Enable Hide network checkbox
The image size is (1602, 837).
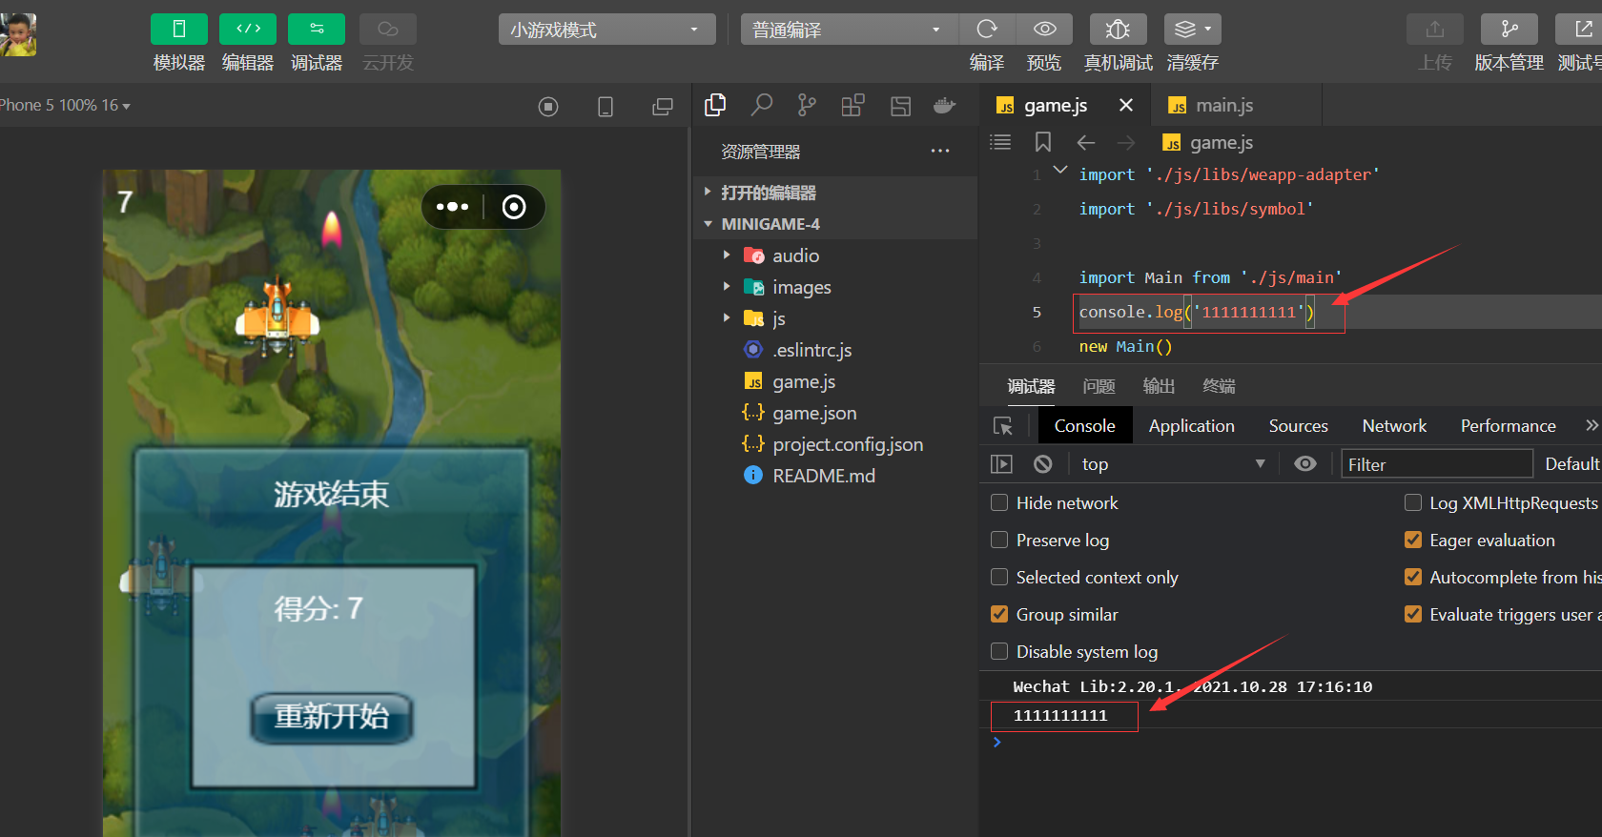(999, 502)
